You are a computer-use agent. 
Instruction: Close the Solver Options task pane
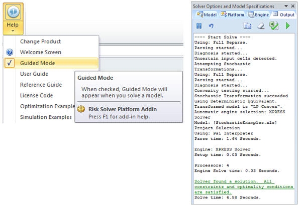tap(293, 6)
